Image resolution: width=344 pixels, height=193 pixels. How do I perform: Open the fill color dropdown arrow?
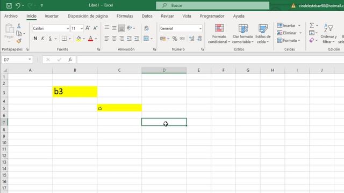(x=84, y=39)
